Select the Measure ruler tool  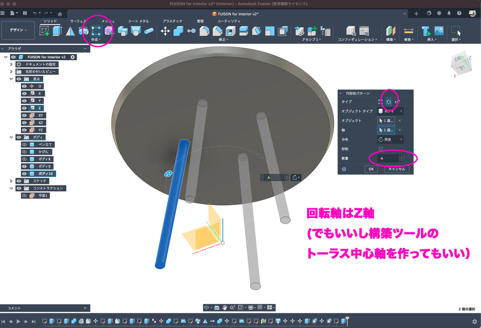(x=409, y=31)
